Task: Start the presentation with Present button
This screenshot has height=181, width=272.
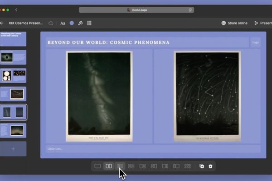Action: point(263,23)
